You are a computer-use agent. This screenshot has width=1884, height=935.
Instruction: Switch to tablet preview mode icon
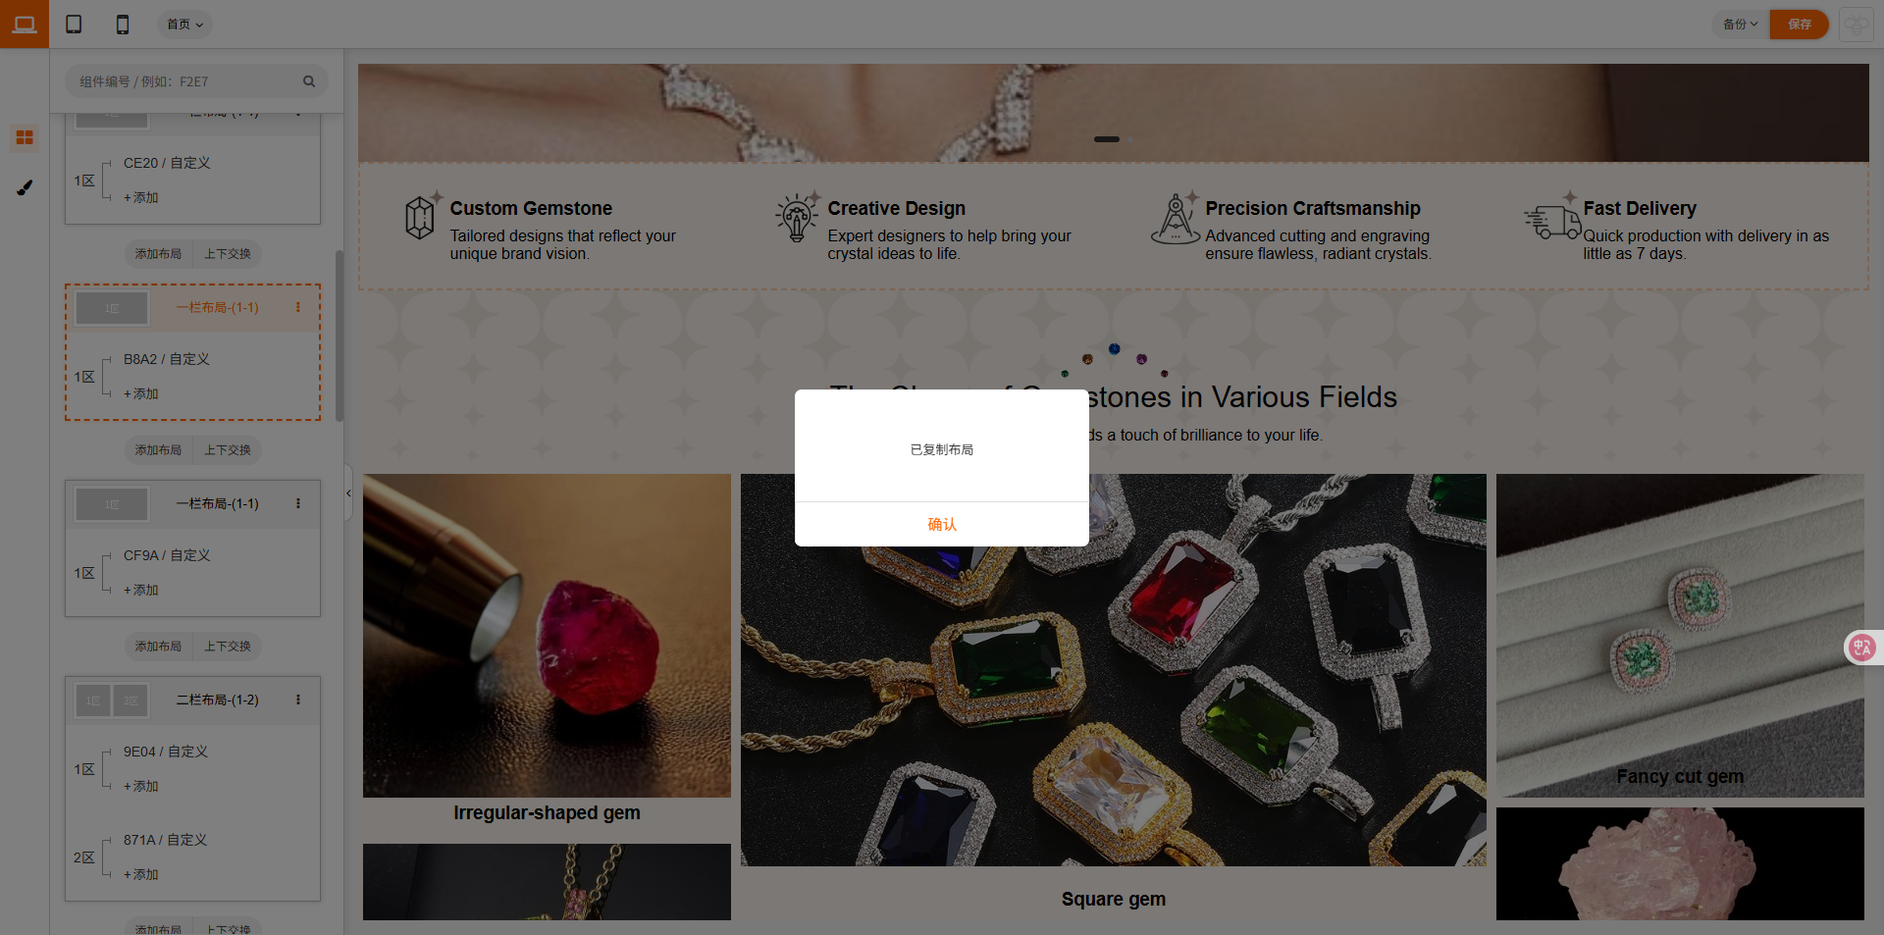pos(74,24)
